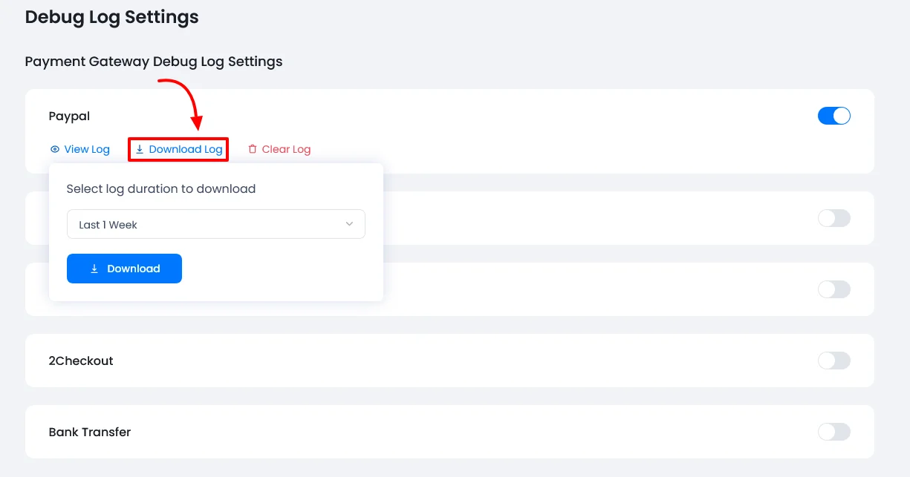Toggle the switch in the row directly below Paypal

pos(833,218)
